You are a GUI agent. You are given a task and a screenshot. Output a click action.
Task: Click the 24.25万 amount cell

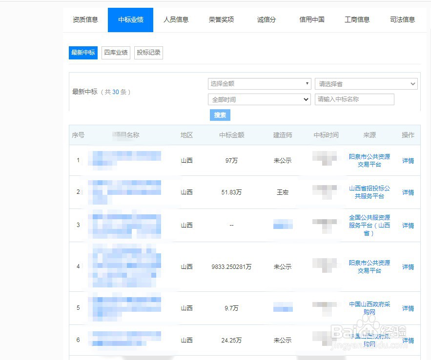pos(231,341)
